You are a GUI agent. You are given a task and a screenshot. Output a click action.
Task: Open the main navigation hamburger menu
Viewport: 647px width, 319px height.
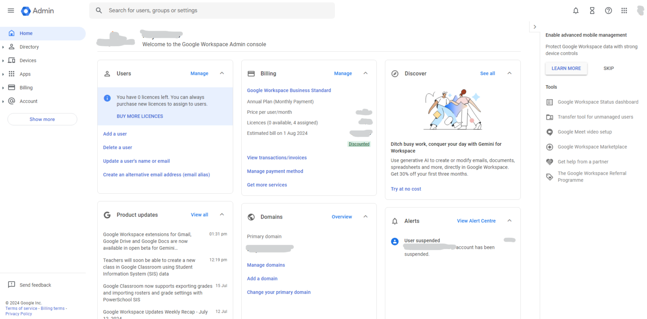coord(11,11)
